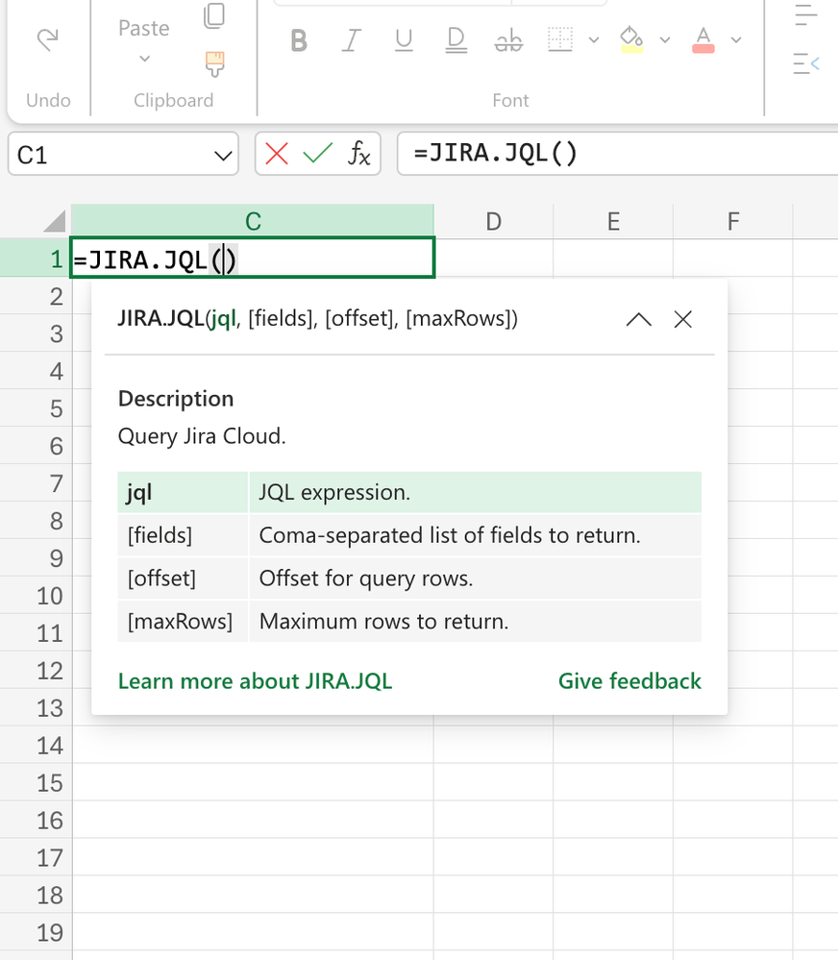Select the column D header
This screenshot has height=960, width=838.
493,221
